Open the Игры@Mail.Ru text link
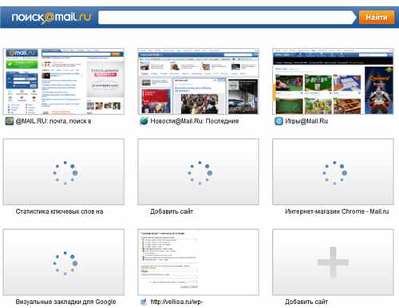The width and height of the screenshot is (399, 308). [x=306, y=121]
